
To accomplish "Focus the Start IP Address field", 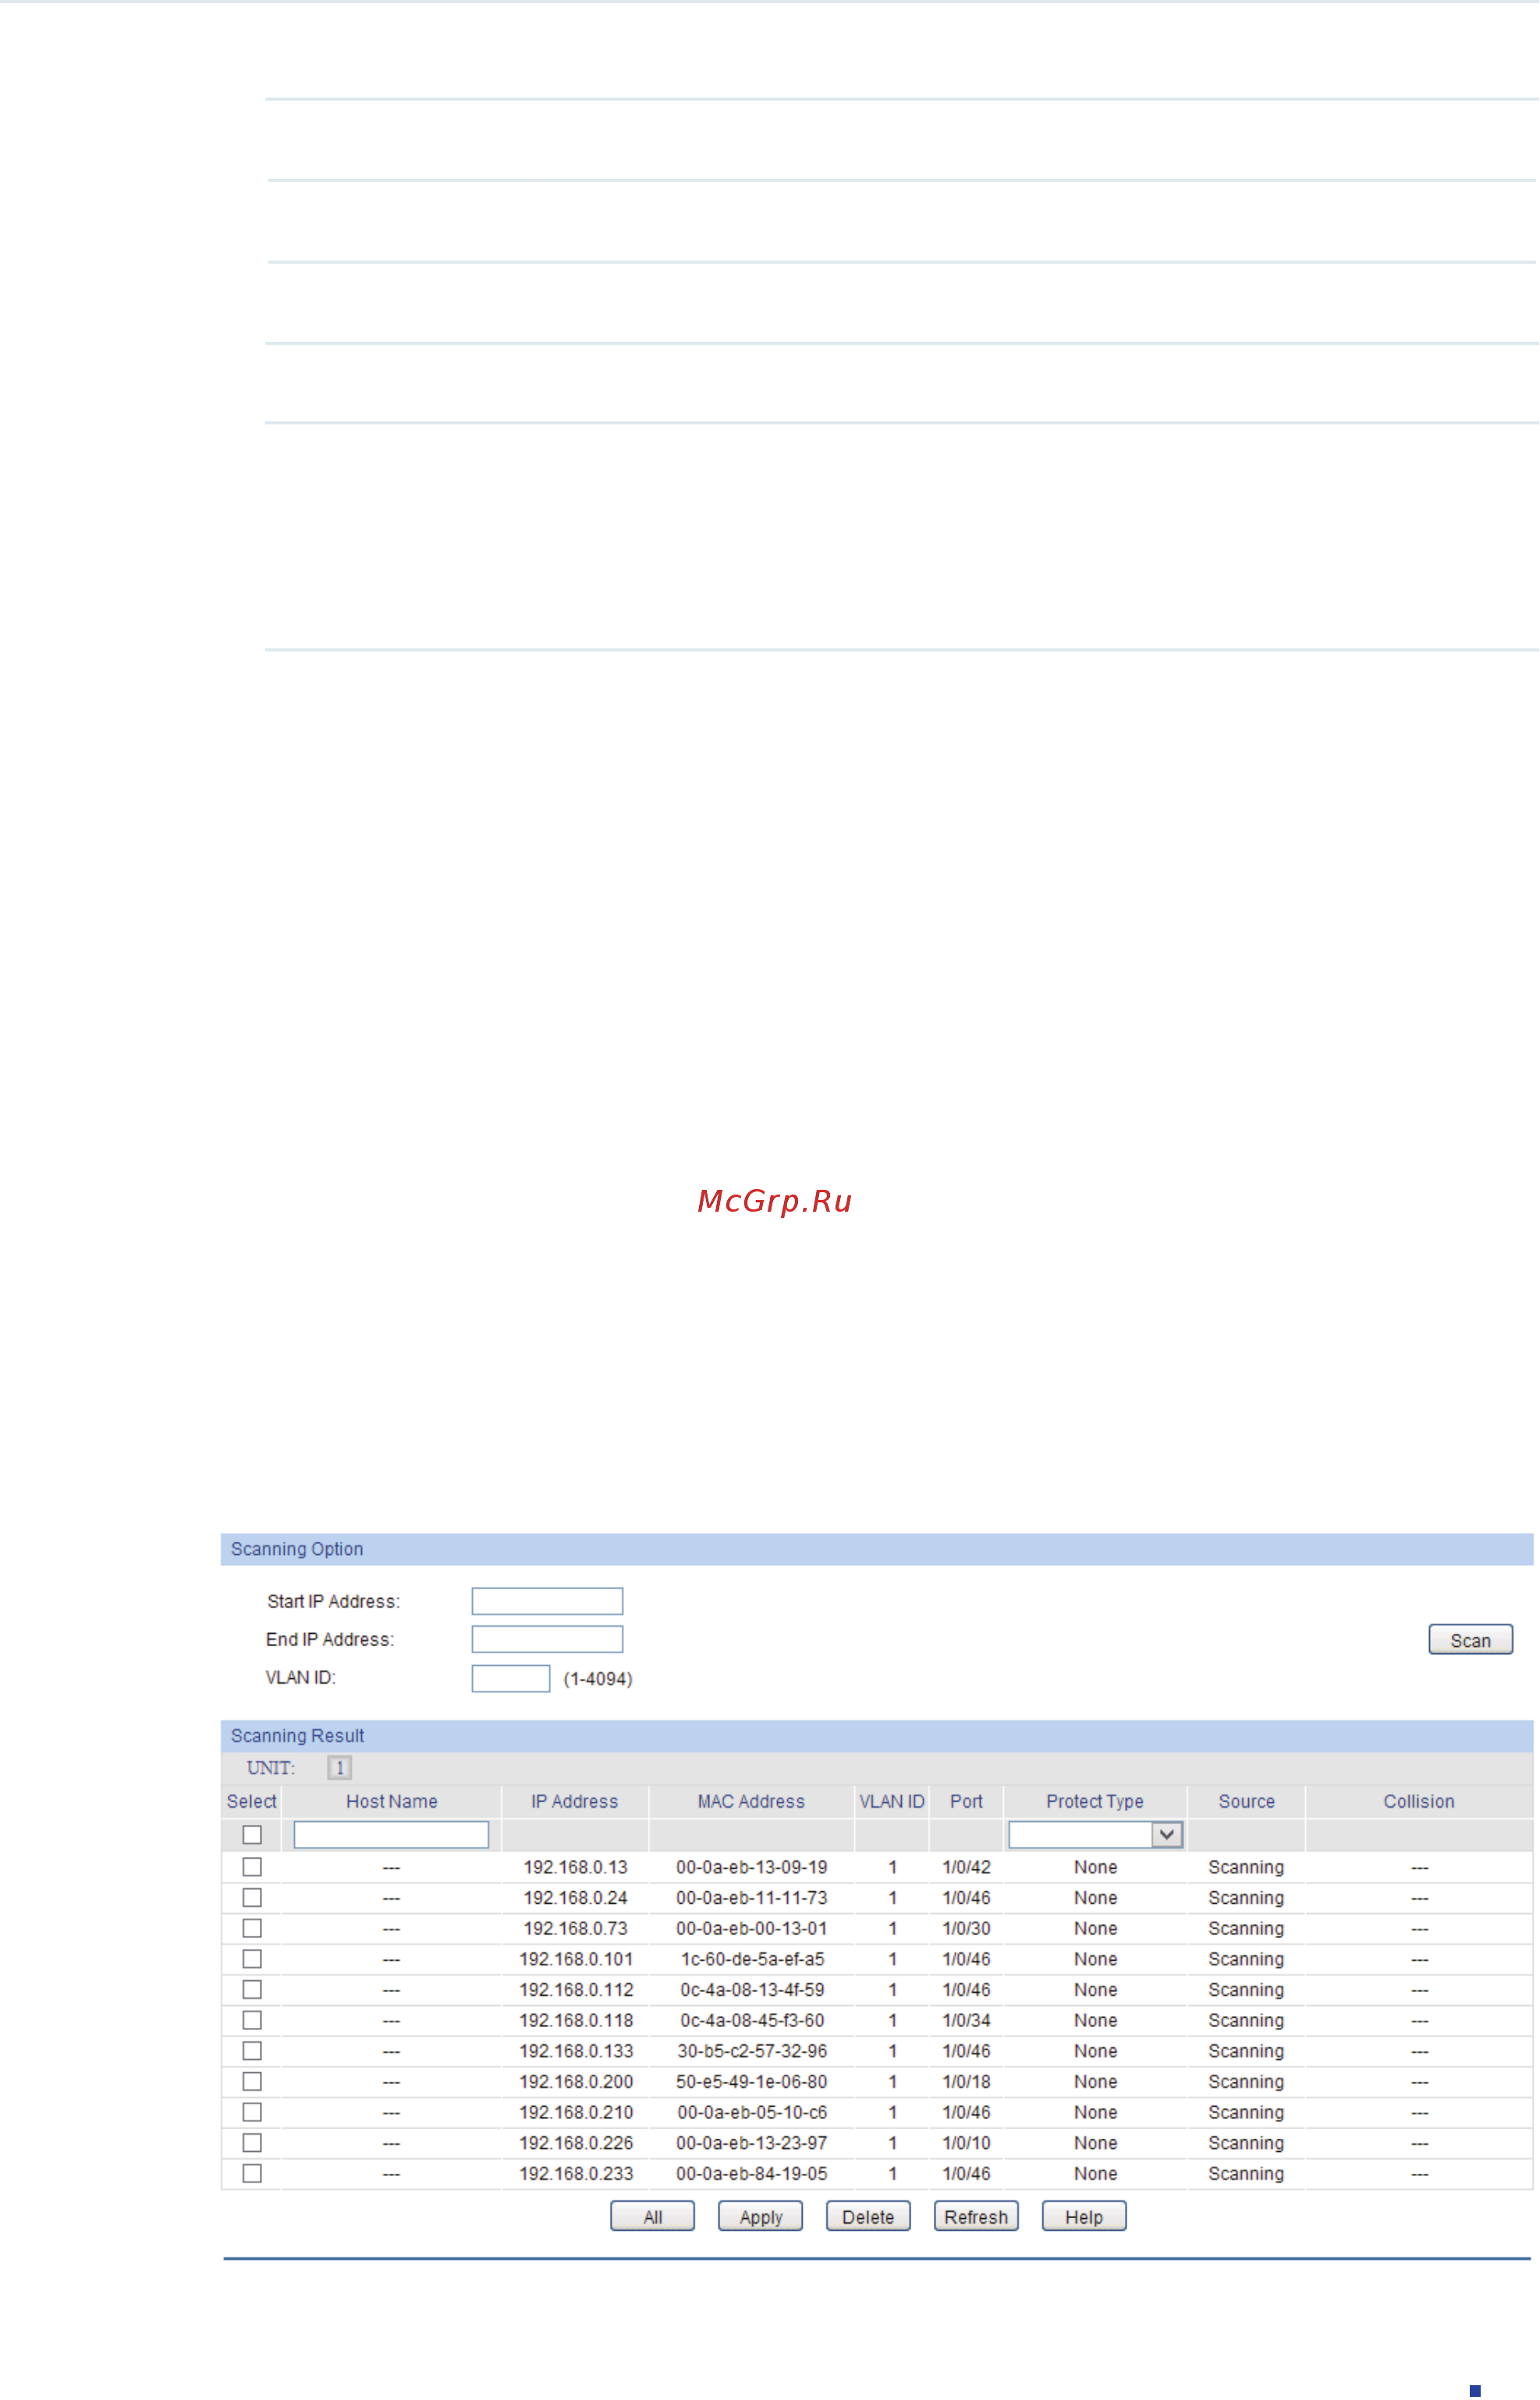I will pos(547,1601).
